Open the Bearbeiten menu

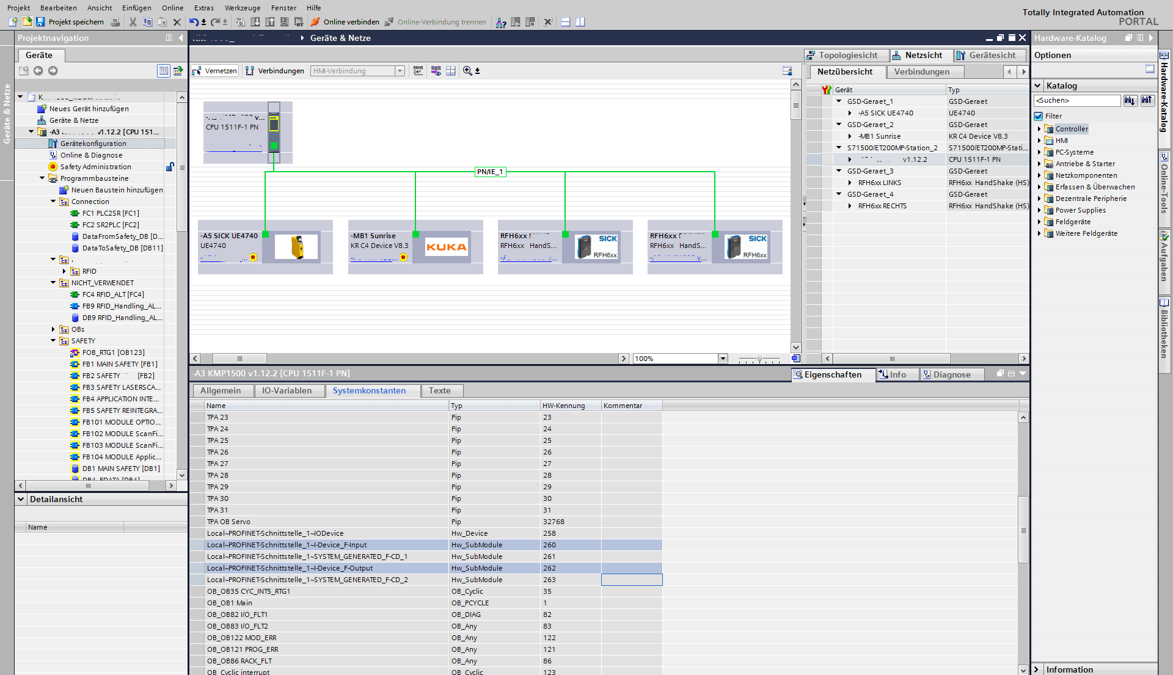coord(59,8)
